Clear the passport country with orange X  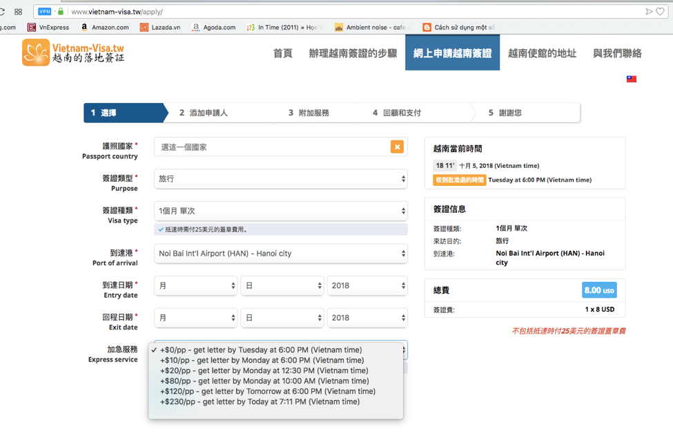(x=397, y=146)
